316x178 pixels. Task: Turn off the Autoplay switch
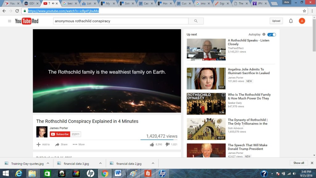point(272,35)
